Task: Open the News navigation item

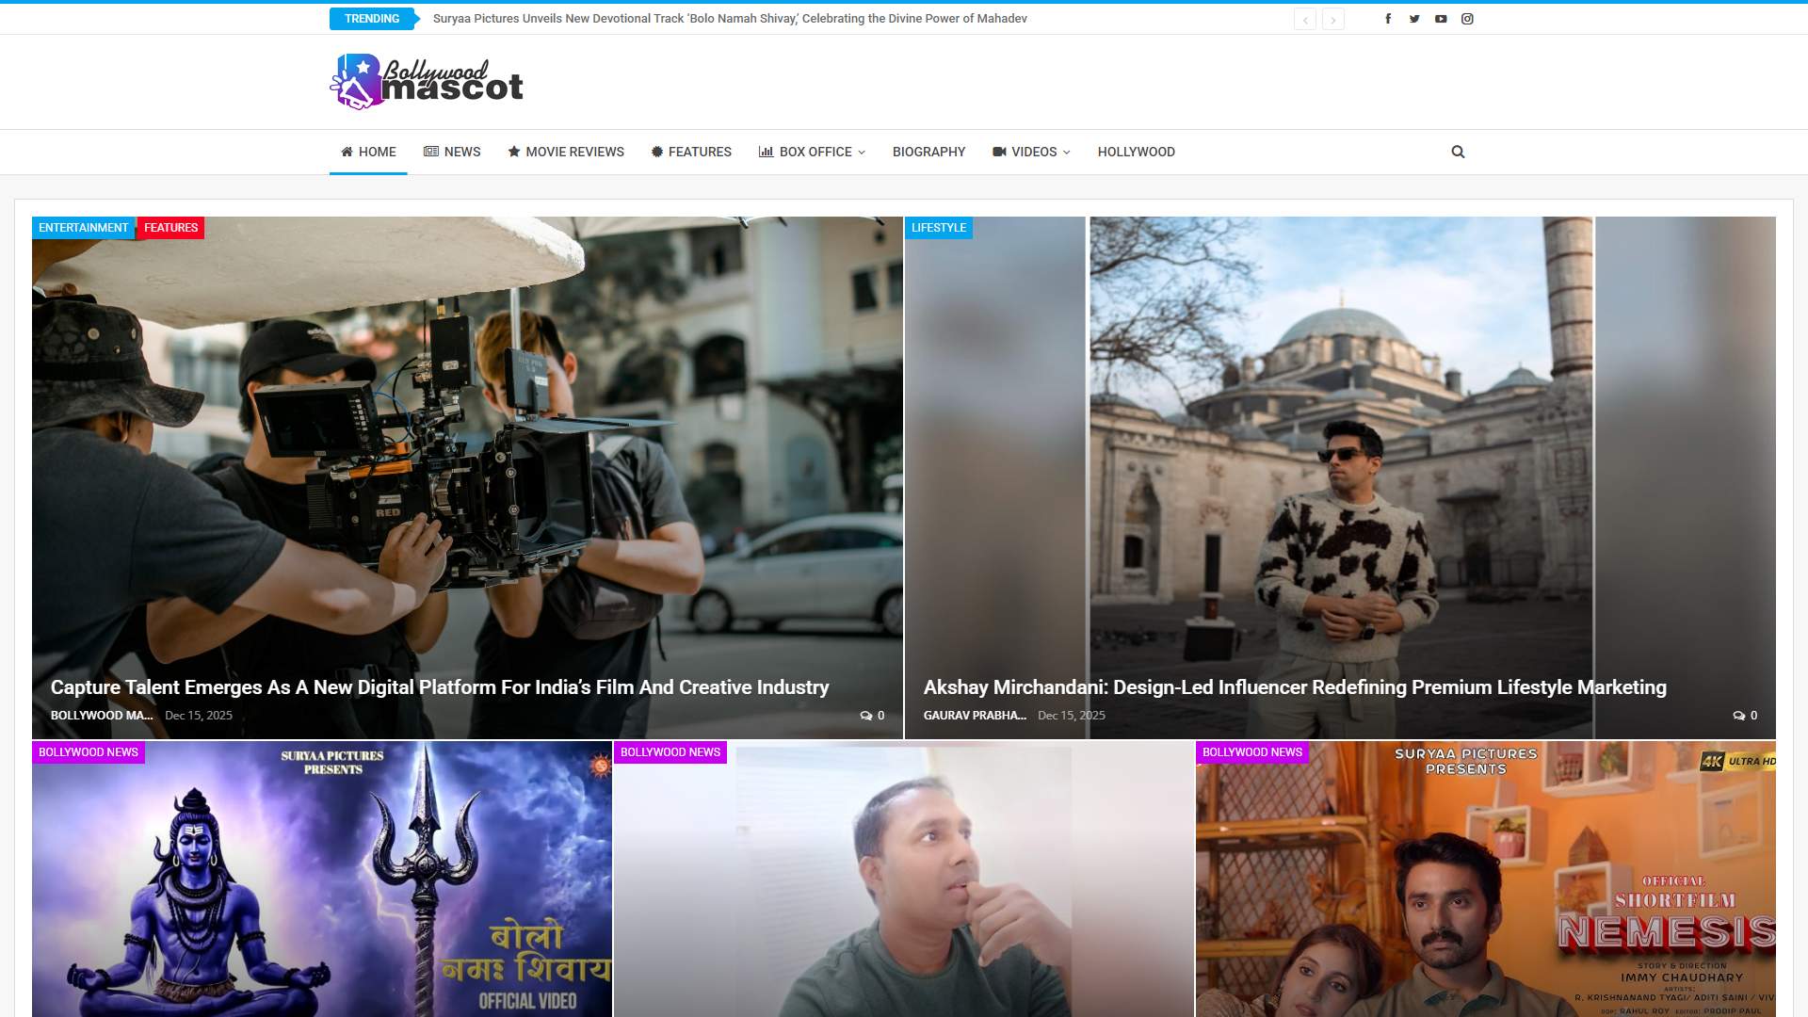Action: point(452,152)
